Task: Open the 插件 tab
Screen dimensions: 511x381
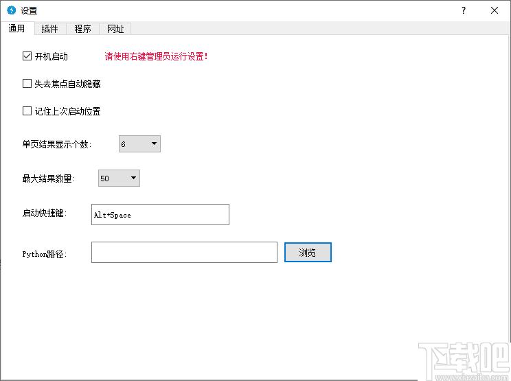Action: 50,29
